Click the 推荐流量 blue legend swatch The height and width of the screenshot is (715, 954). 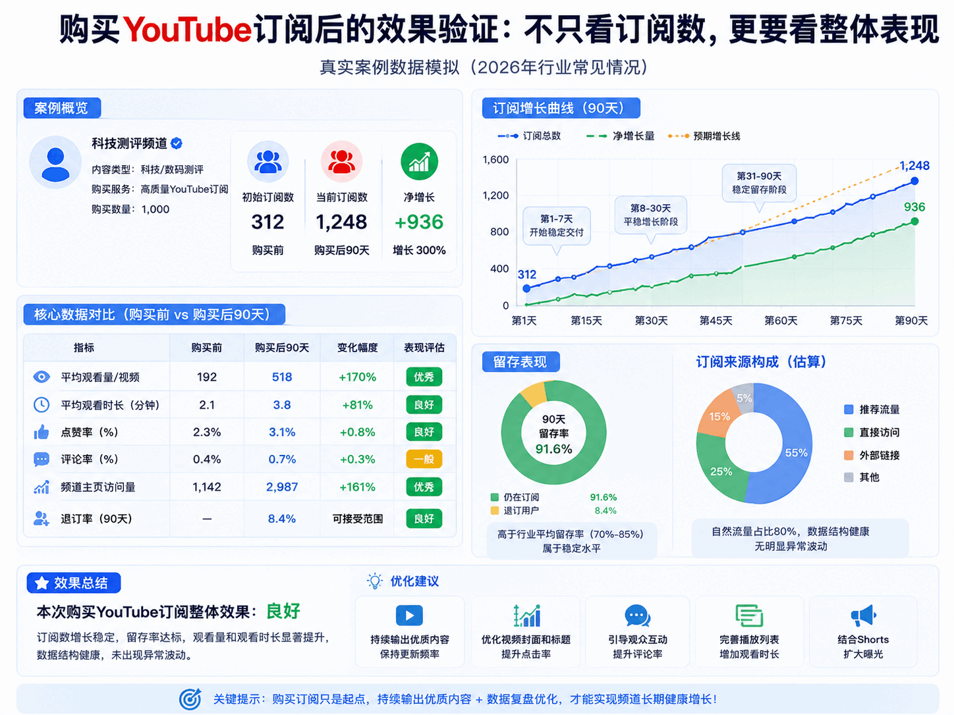point(849,410)
